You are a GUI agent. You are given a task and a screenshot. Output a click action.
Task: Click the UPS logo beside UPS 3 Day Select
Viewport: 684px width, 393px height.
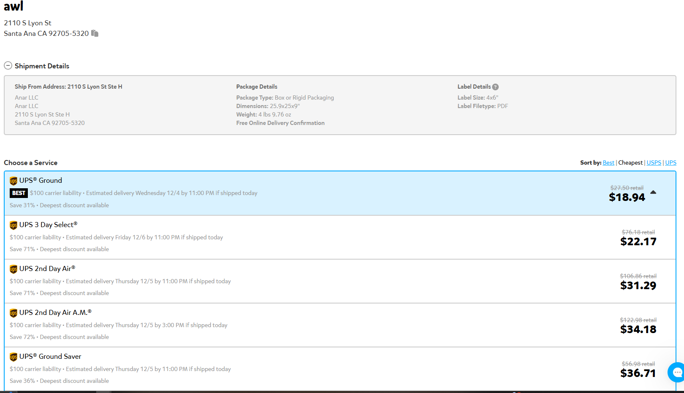(x=14, y=225)
